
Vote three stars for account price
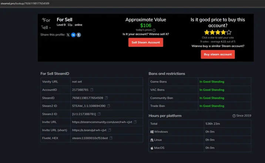pos(218,32)
